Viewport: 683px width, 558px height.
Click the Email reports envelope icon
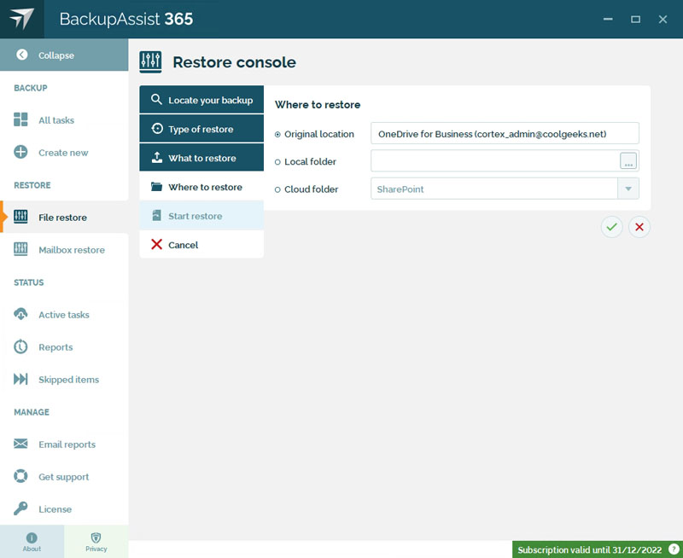(x=20, y=444)
